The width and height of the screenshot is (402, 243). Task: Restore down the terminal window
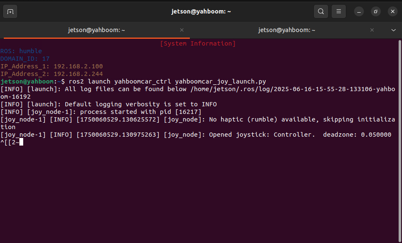click(376, 11)
